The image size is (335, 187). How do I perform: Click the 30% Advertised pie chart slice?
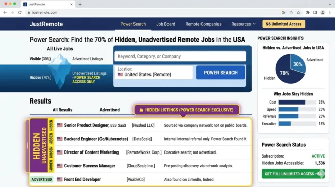[298, 64]
